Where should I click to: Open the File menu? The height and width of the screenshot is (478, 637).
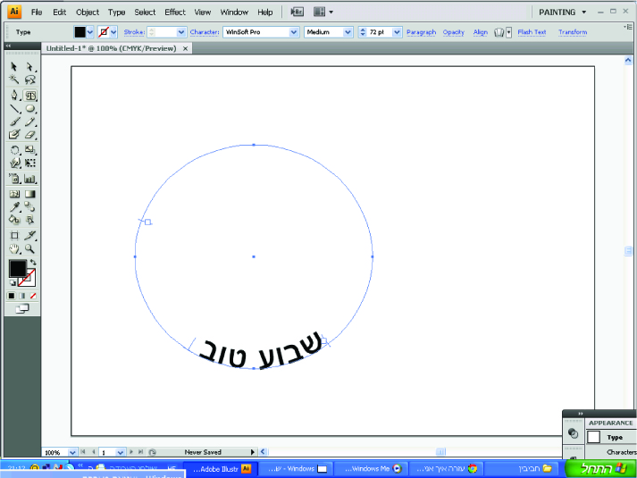[x=37, y=13]
